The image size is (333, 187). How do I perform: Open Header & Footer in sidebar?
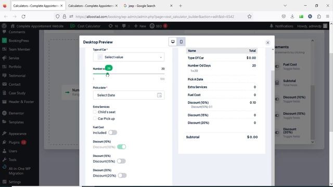[x=21, y=102]
